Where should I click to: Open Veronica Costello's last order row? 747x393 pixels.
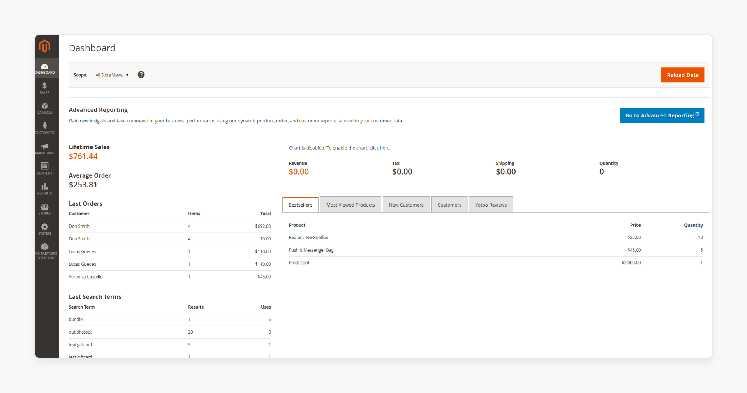[170, 277]
